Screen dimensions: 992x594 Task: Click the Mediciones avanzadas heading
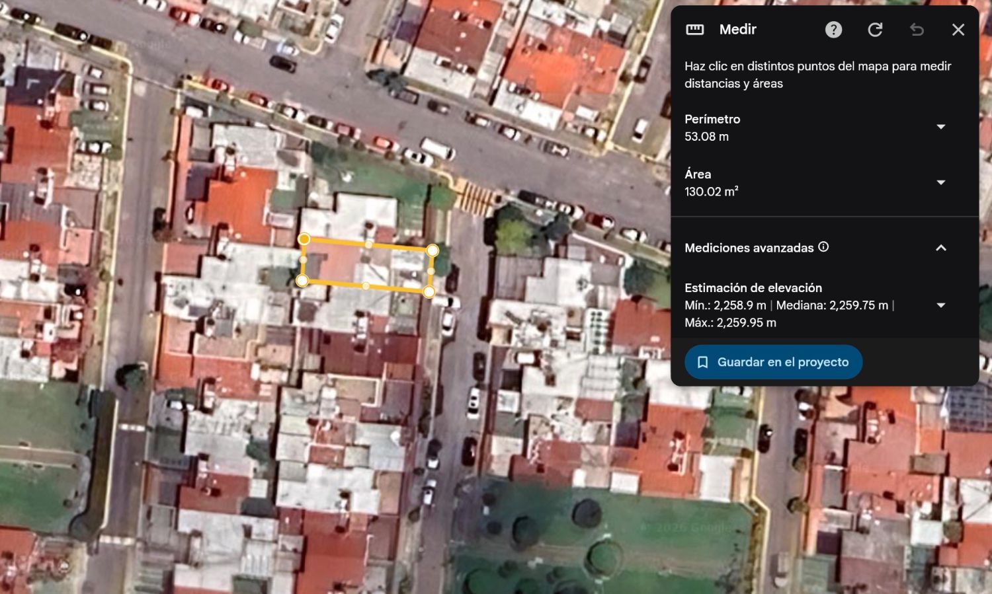coord(749,248)
